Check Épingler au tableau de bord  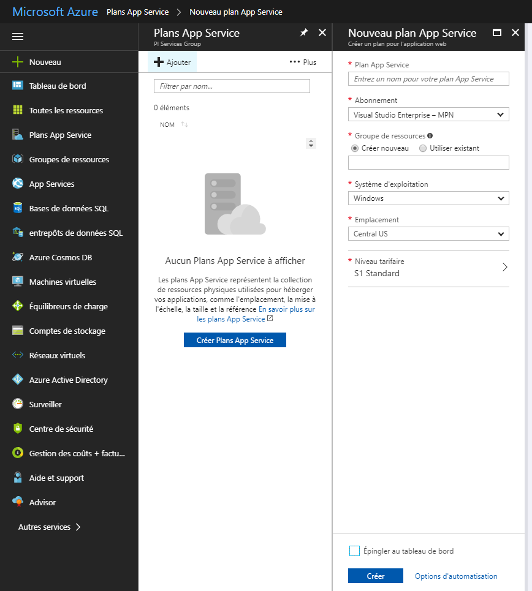pyautogui.click(x=354, y=551)
